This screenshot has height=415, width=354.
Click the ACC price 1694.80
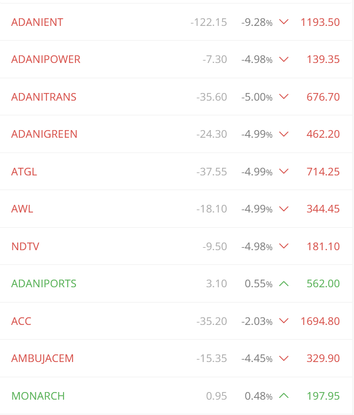click(x=320, y=321)
